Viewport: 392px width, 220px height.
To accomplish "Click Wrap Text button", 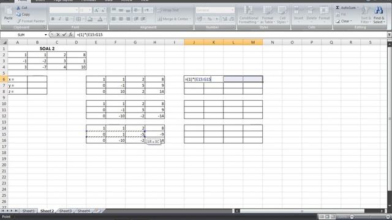I will click(x=168, y=10).
